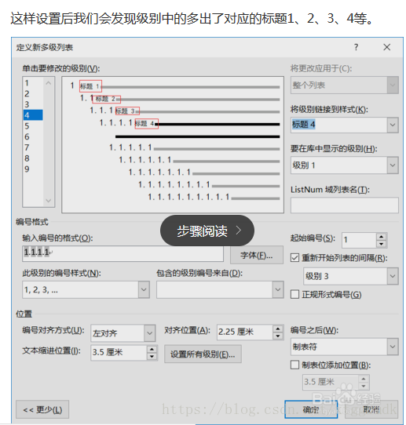The height and width of the screenshot is (425, 406).
Task: Click level list scroll up arrow
Action: (49, 83)
